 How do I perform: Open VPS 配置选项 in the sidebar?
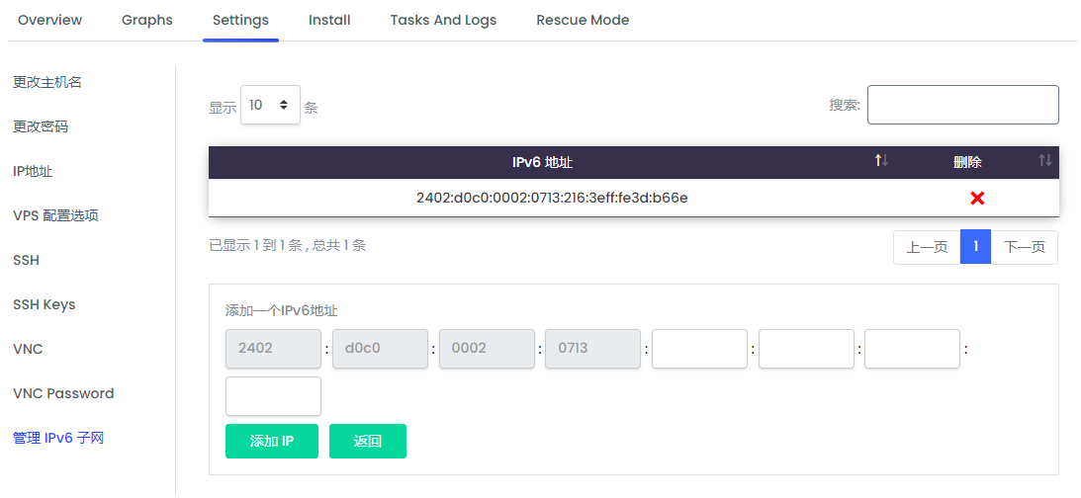point(55,215)
